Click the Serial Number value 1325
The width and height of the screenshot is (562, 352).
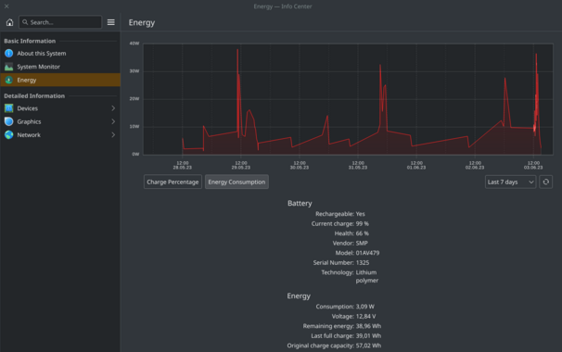[x=363, y=262]
